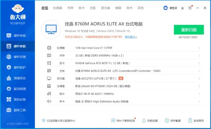Click the 鲁大师 mascot logo

[18, 9]
